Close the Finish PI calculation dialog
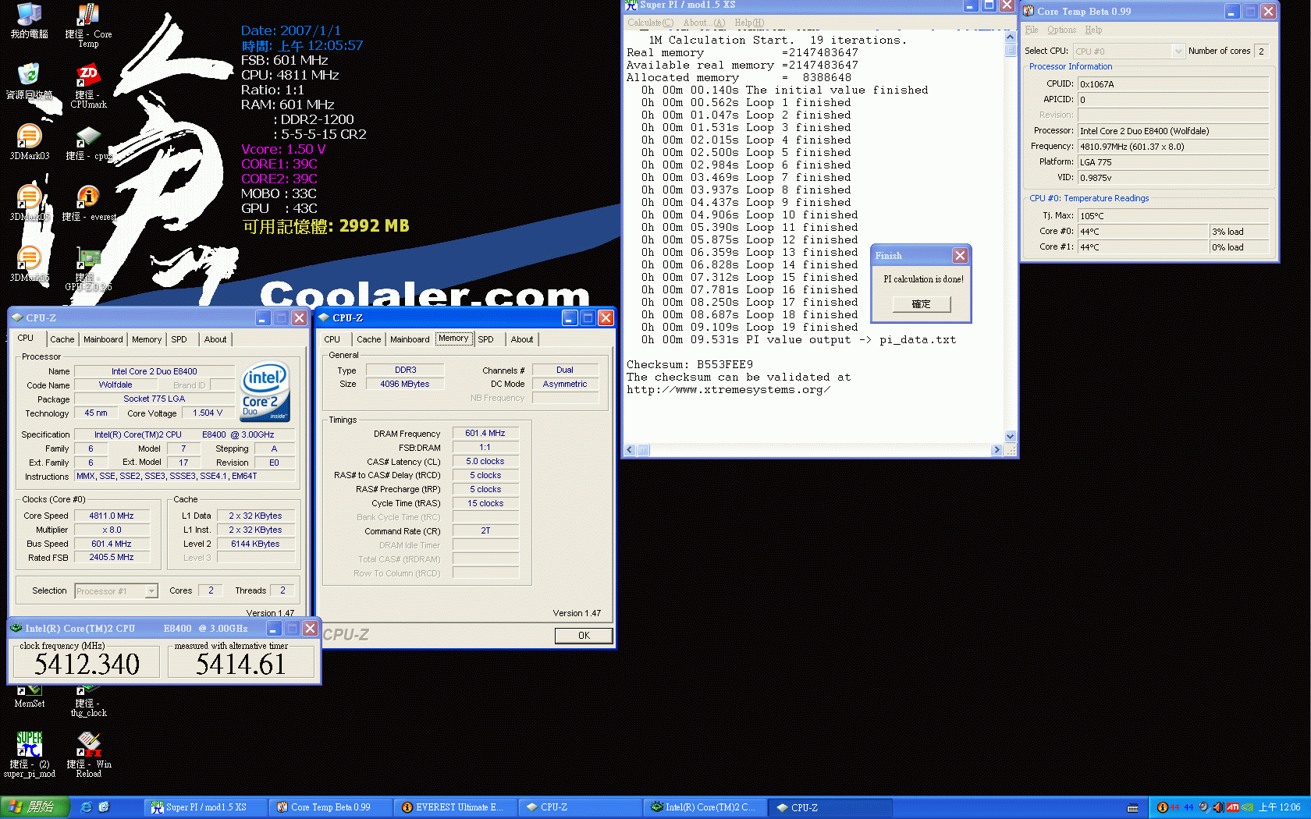This screenshot has height=819, width=1311. (x=960, y=256)
